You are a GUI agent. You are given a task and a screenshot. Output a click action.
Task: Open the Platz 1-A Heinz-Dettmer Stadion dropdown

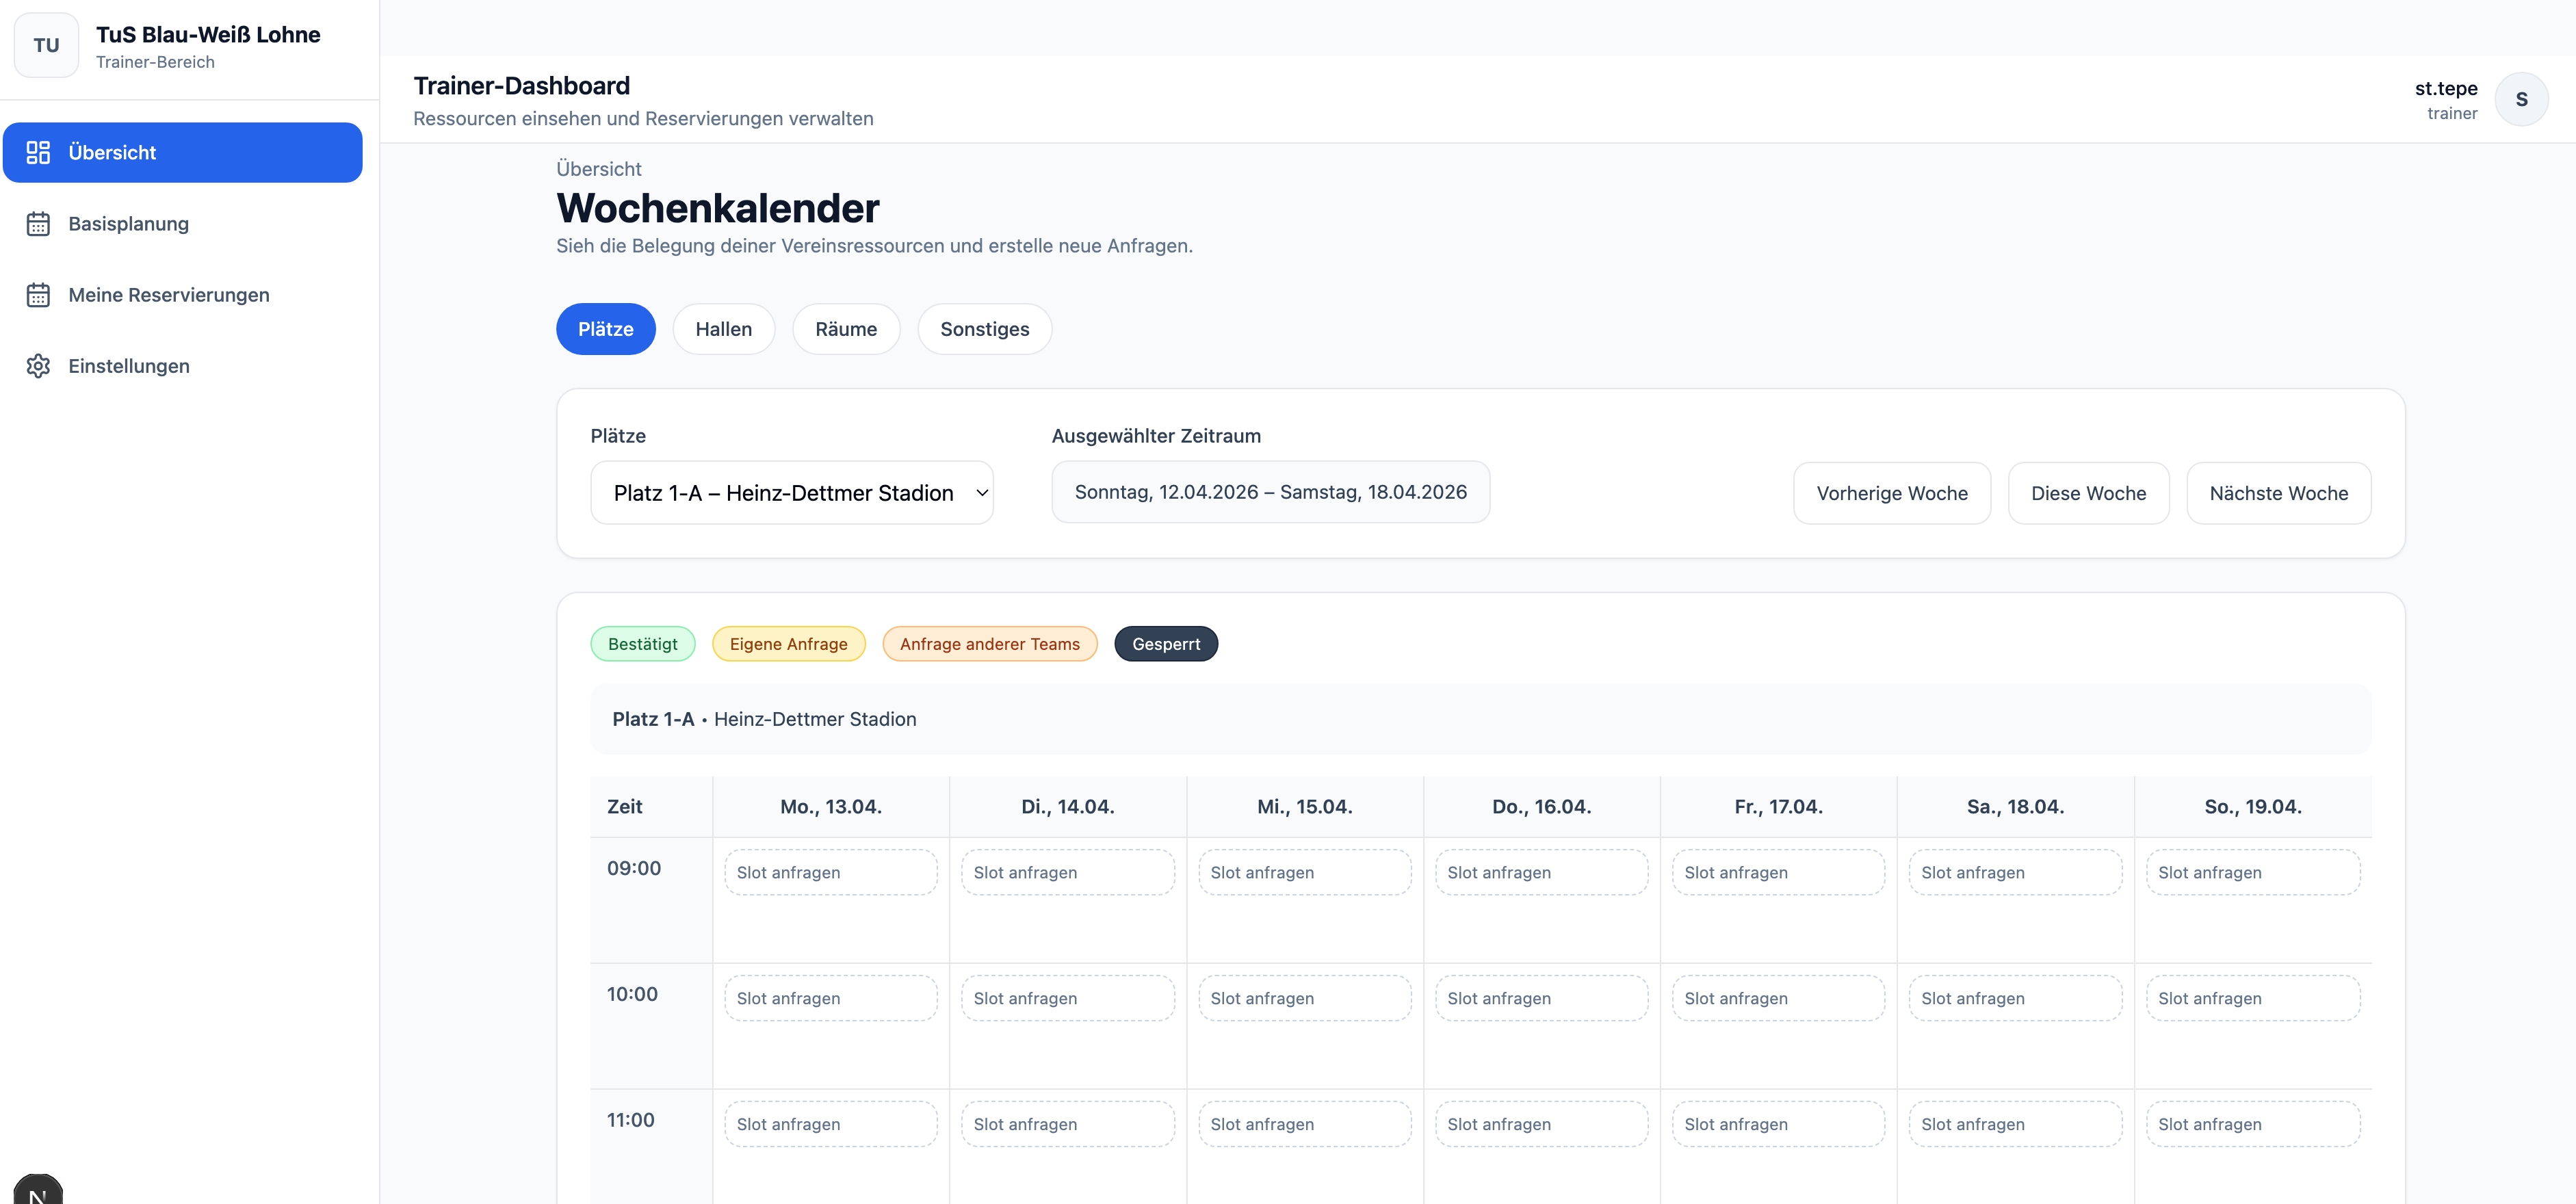792,493
